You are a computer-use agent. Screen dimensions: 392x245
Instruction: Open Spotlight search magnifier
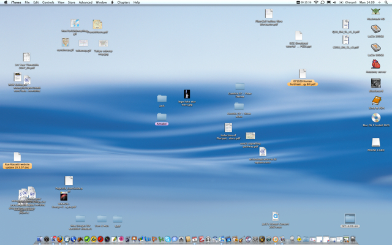click(386, 2)
